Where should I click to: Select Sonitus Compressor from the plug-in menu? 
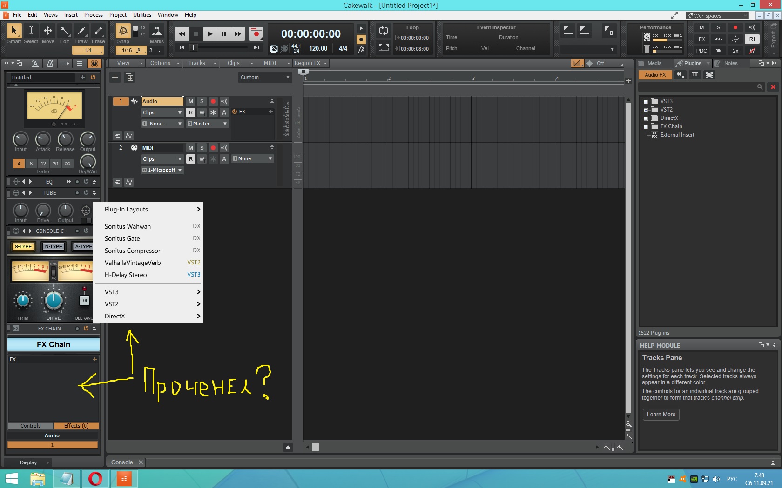point(132,251)
